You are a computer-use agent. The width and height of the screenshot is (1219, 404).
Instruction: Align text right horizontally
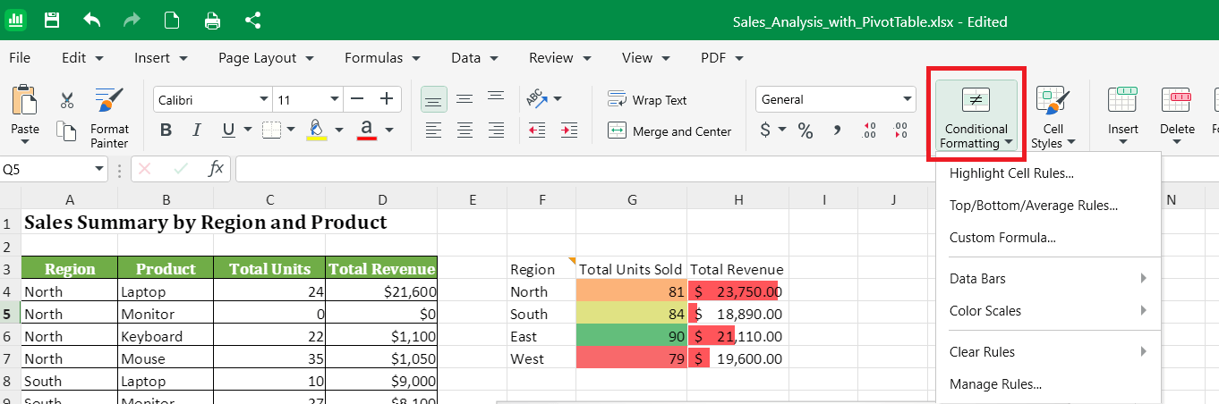pos(495,130)
